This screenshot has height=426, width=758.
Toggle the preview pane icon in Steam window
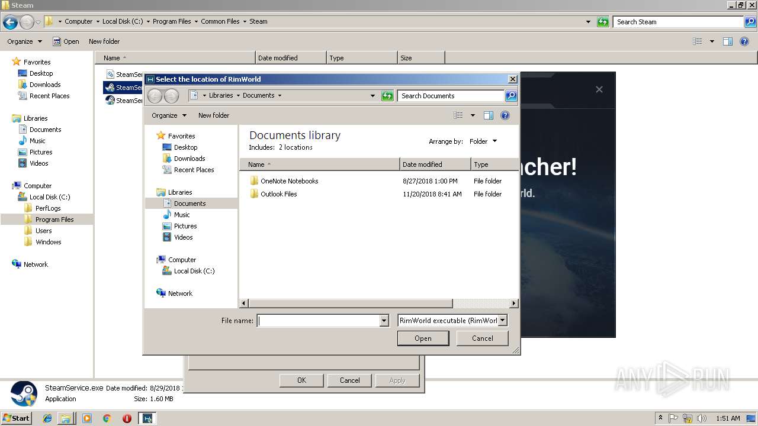click(728, 41)
